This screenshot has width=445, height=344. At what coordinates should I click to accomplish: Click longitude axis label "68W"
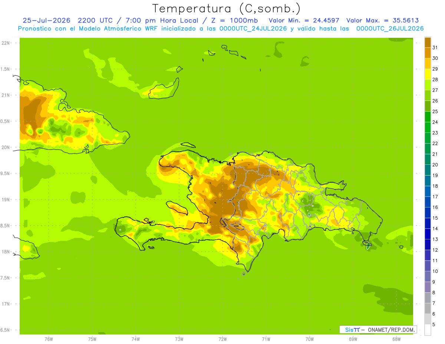(x=396, y=339)
